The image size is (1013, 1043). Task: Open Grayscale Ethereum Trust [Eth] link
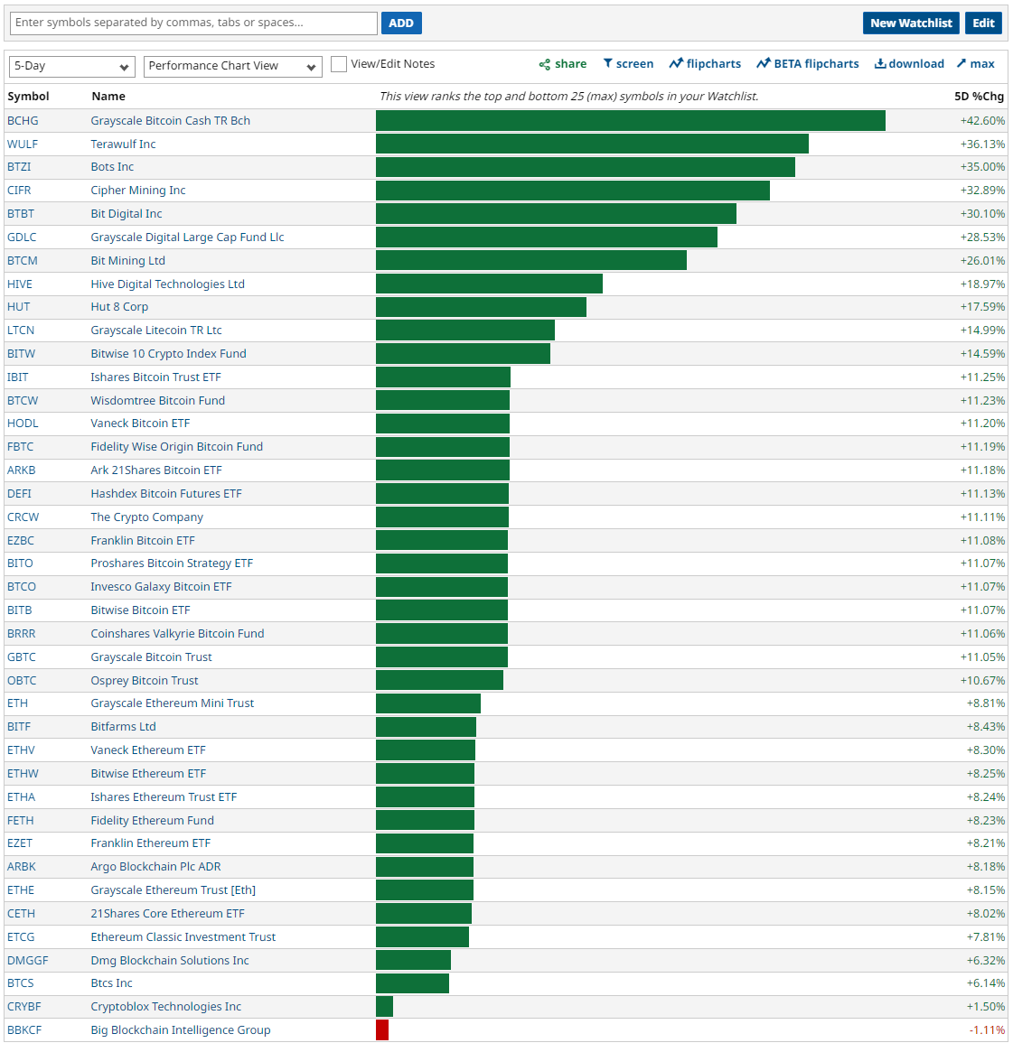click(173, 890)
